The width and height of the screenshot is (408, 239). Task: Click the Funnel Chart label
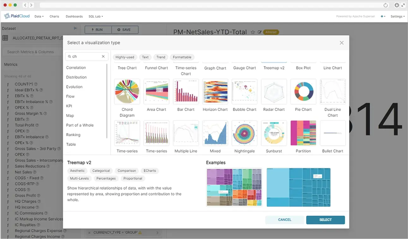[156, 68]
